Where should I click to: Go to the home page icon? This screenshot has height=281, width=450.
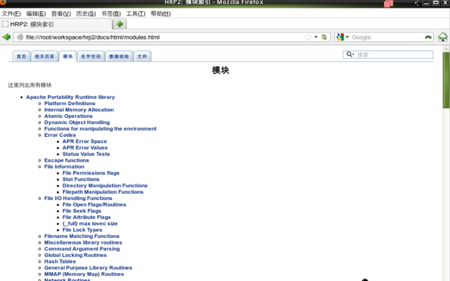[443, 37]
